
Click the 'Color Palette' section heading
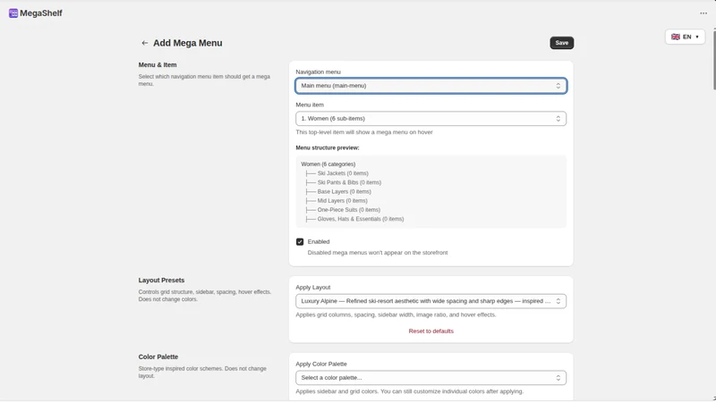point(158,356)
